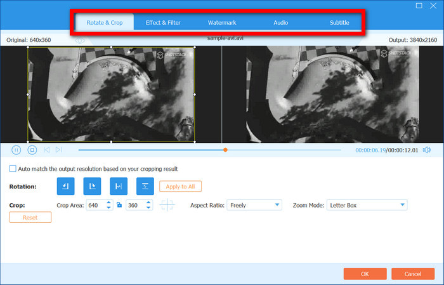
Task: Open the Aspect Ratio dropdown
Action: point(254,205)
